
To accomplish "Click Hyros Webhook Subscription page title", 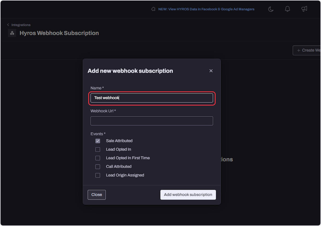I will pos(59,33).
